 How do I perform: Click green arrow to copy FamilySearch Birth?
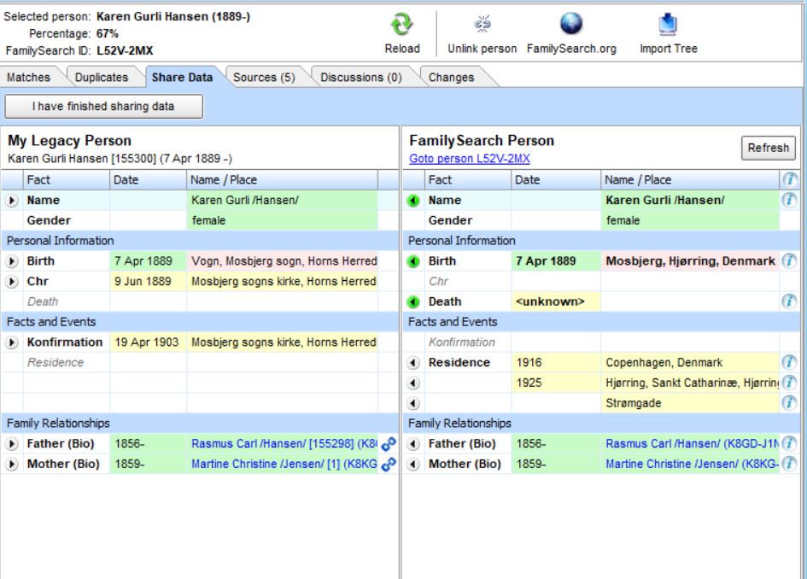click(x=413, y=261)
